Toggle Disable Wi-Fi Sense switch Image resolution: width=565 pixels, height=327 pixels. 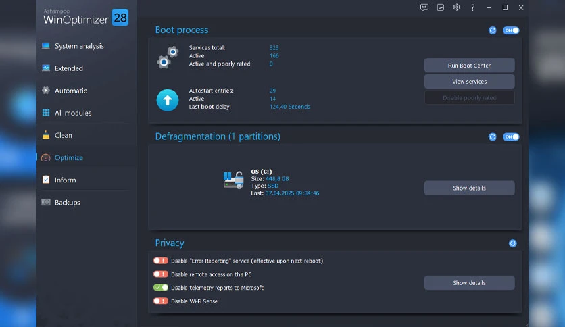161,301
